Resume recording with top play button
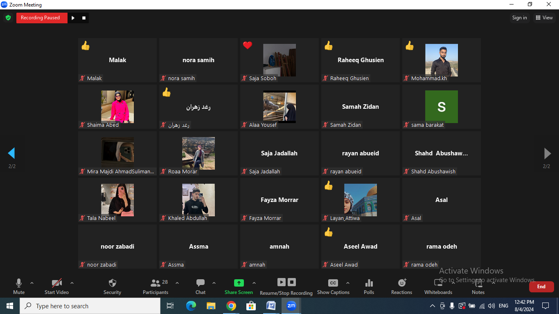 coord(73,18)
